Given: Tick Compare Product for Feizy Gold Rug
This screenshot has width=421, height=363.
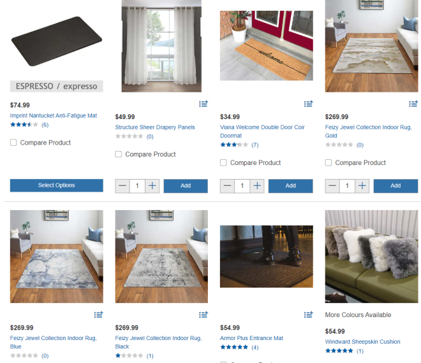Looking at the screenshot, I should 329,162.
